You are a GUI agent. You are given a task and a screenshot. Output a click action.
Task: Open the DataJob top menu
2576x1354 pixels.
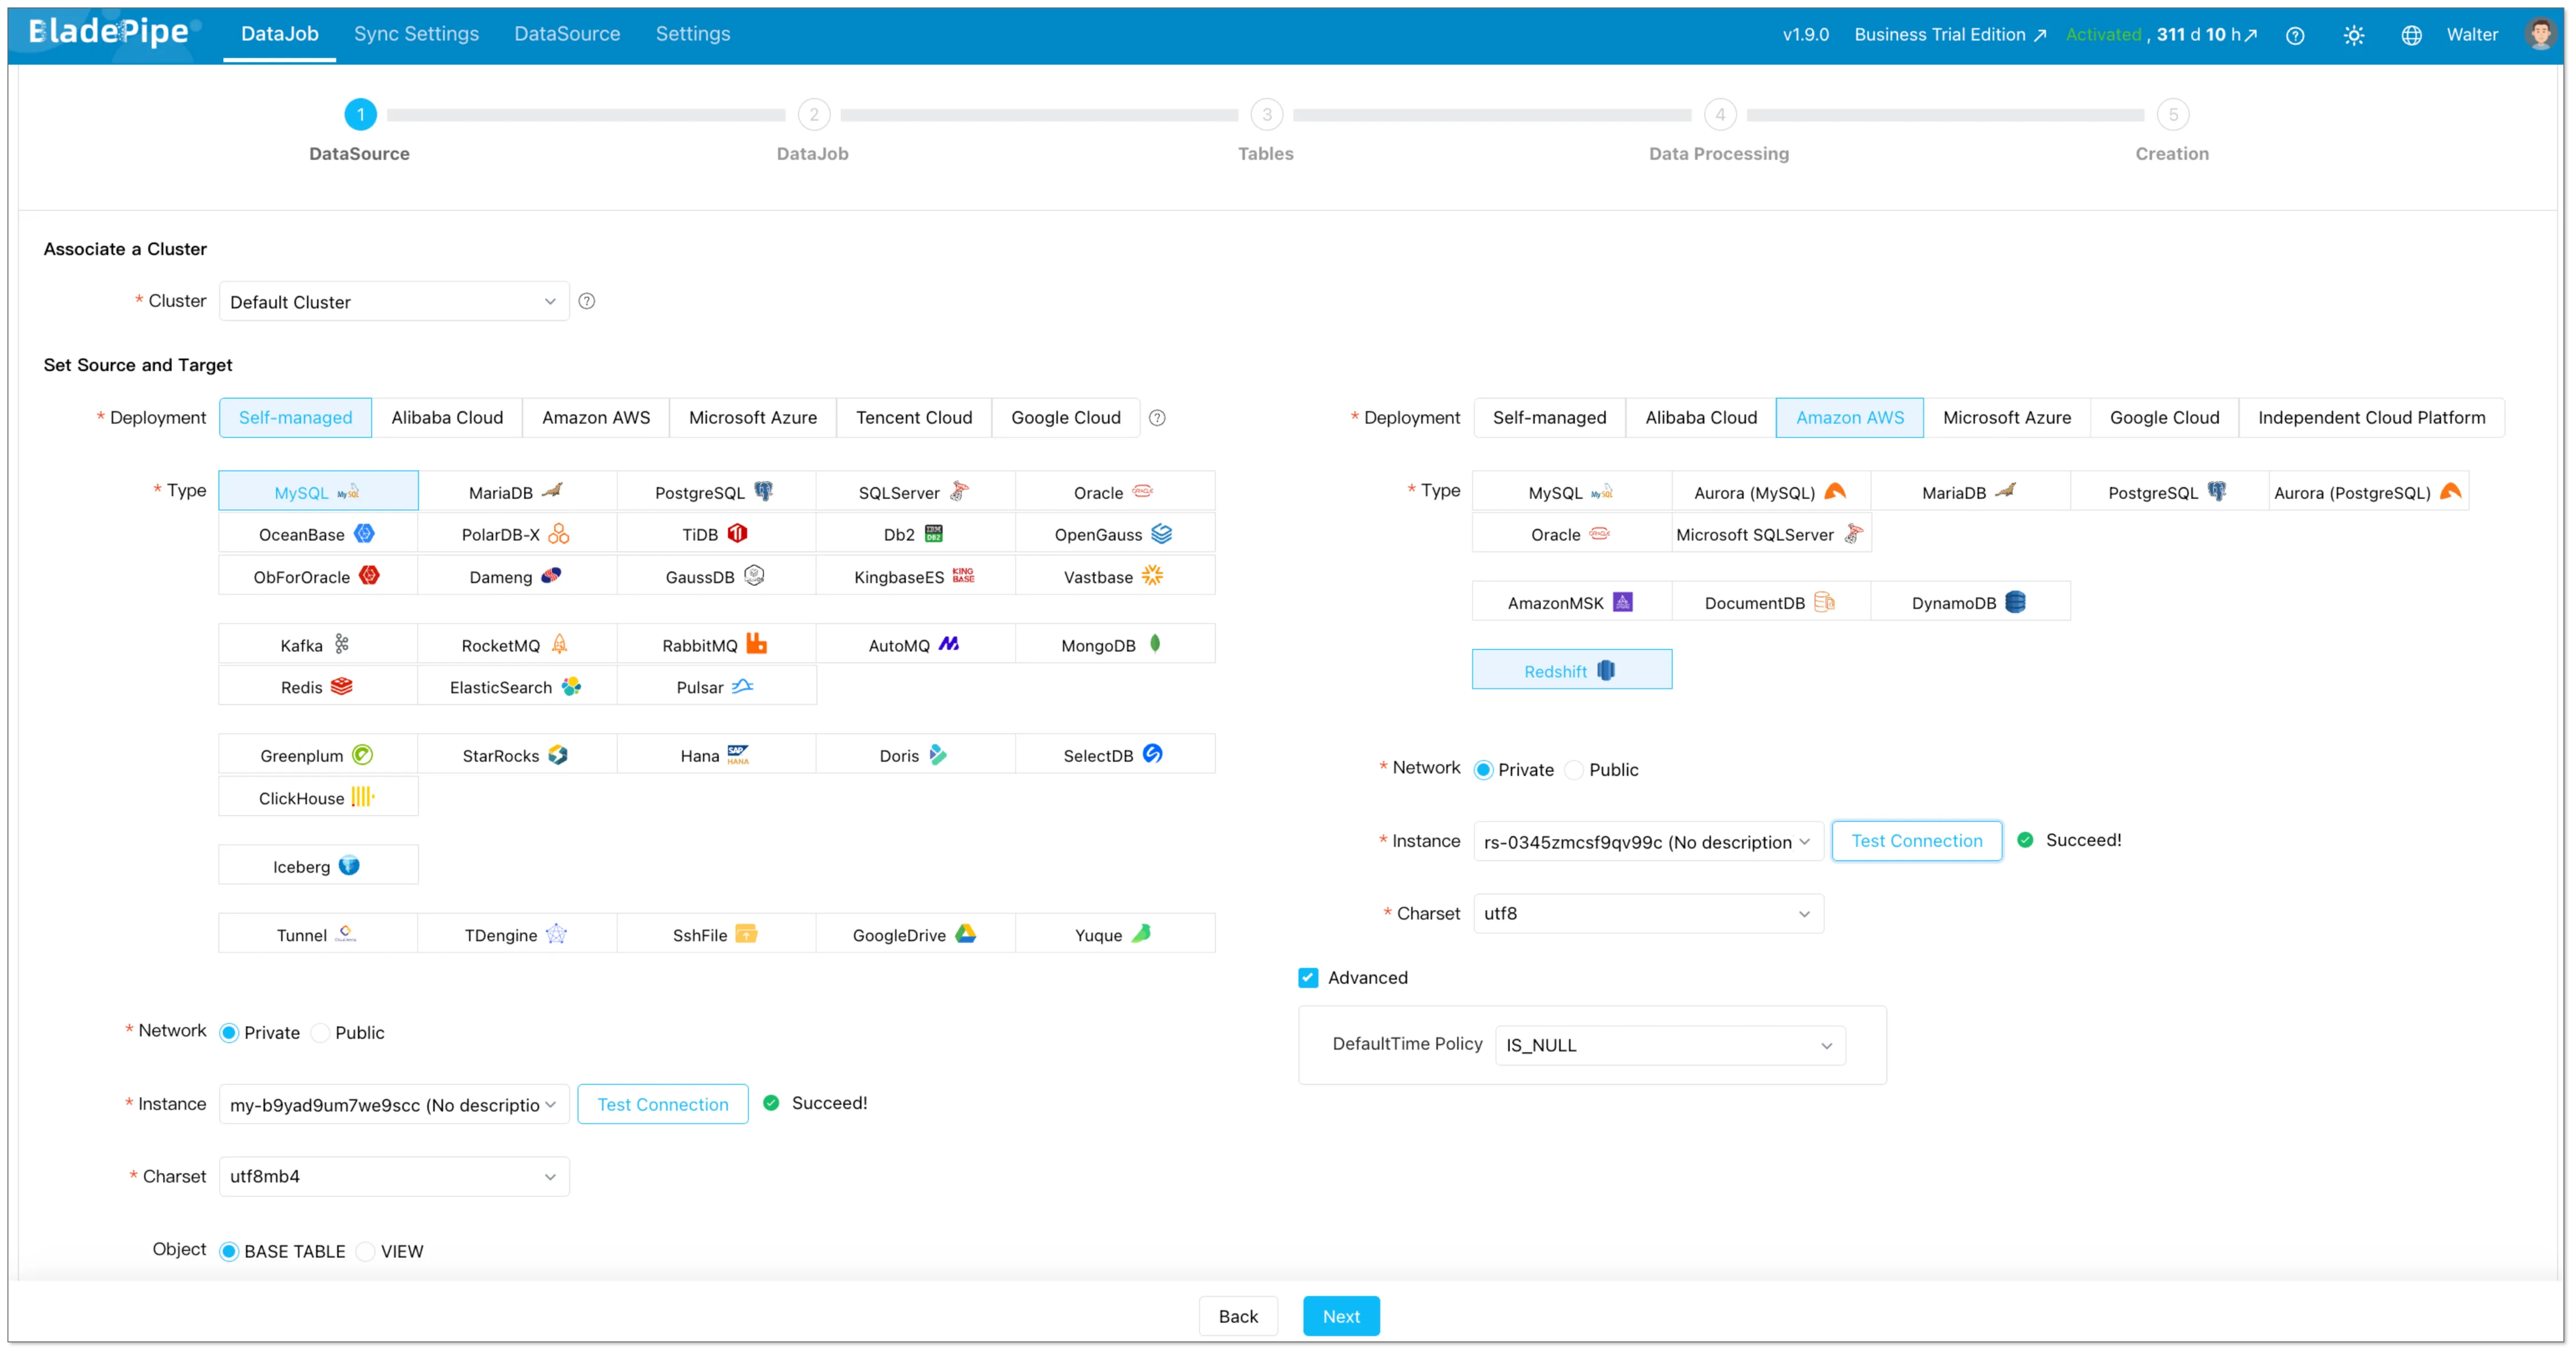pos(280,34)
